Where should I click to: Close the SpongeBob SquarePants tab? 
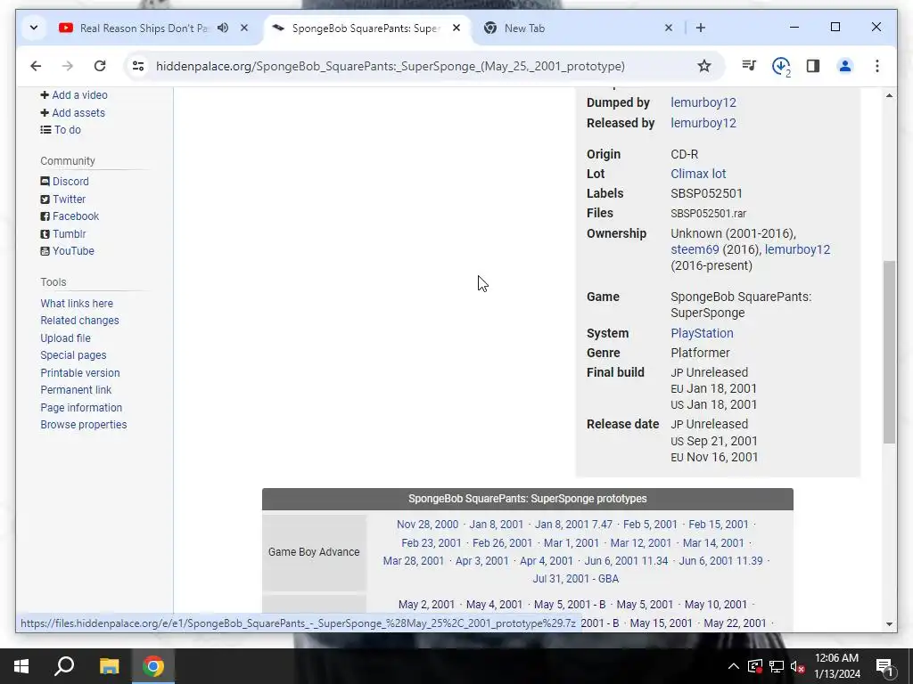click(x=456, y=28)
